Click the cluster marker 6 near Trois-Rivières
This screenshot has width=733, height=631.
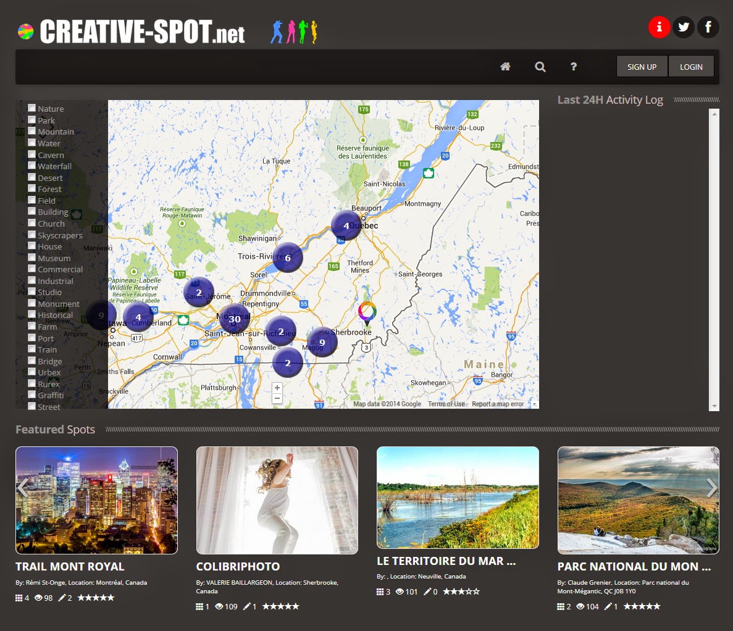[x=288, y=257]
